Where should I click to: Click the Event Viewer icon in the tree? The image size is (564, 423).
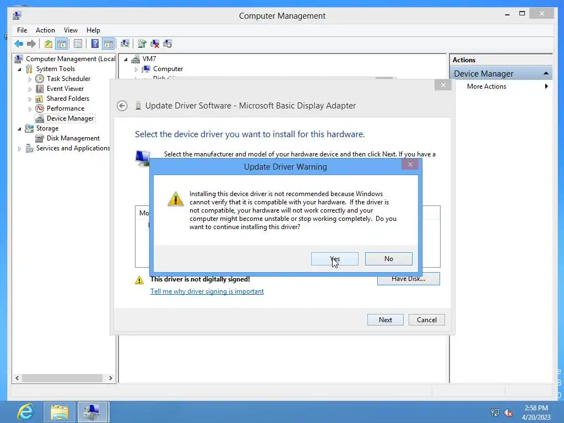point(40,89)
